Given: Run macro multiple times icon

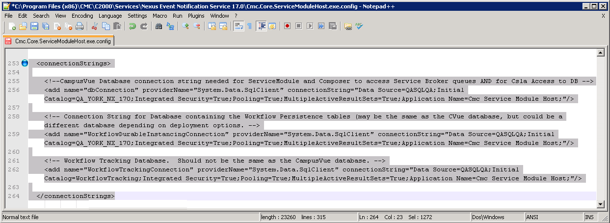Looking at the screenshot, I should [x=321, y=26].
